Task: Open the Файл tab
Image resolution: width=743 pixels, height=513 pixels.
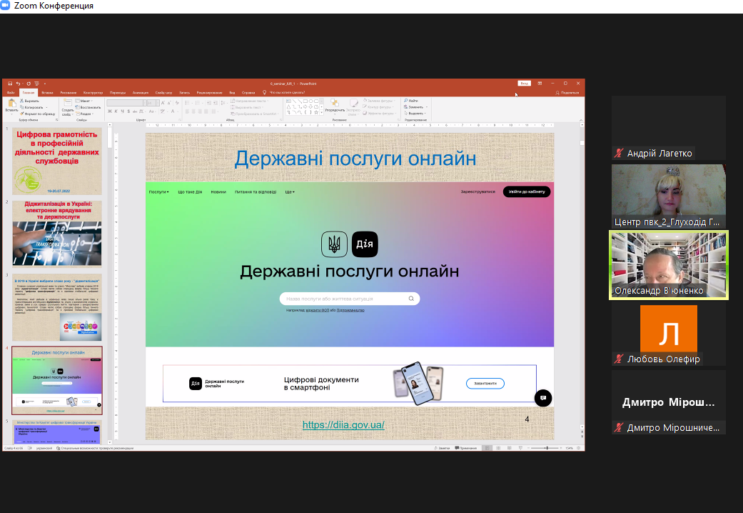Action: [x=11, y=93]
